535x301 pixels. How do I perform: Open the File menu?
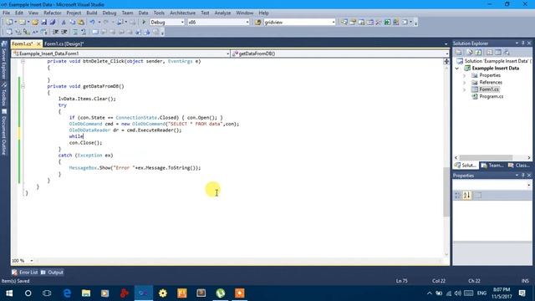6,13
